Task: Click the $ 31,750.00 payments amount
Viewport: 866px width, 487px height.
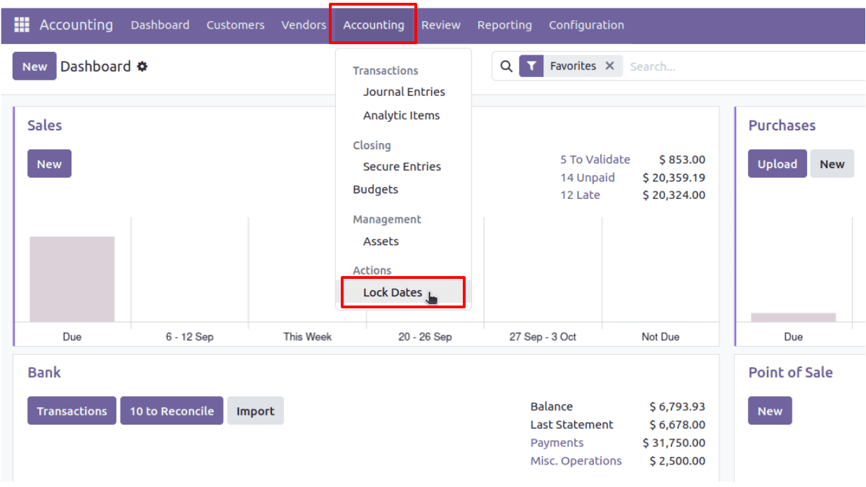Action: pyautogui.click(x=674, y=443)
